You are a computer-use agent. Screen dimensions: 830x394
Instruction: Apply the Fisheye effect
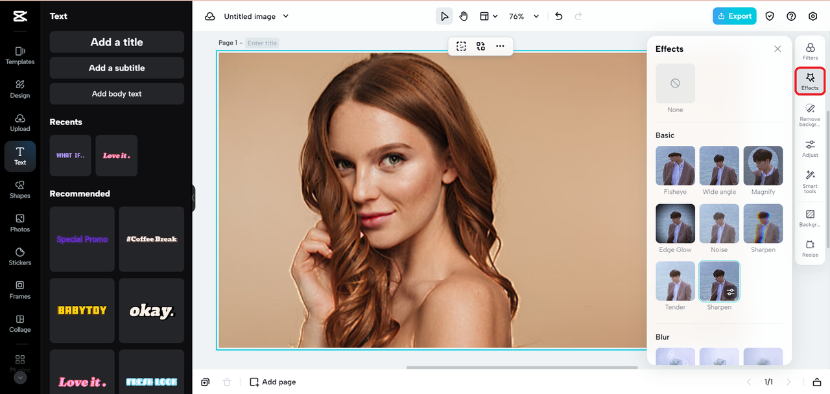[x=675, y=166]
